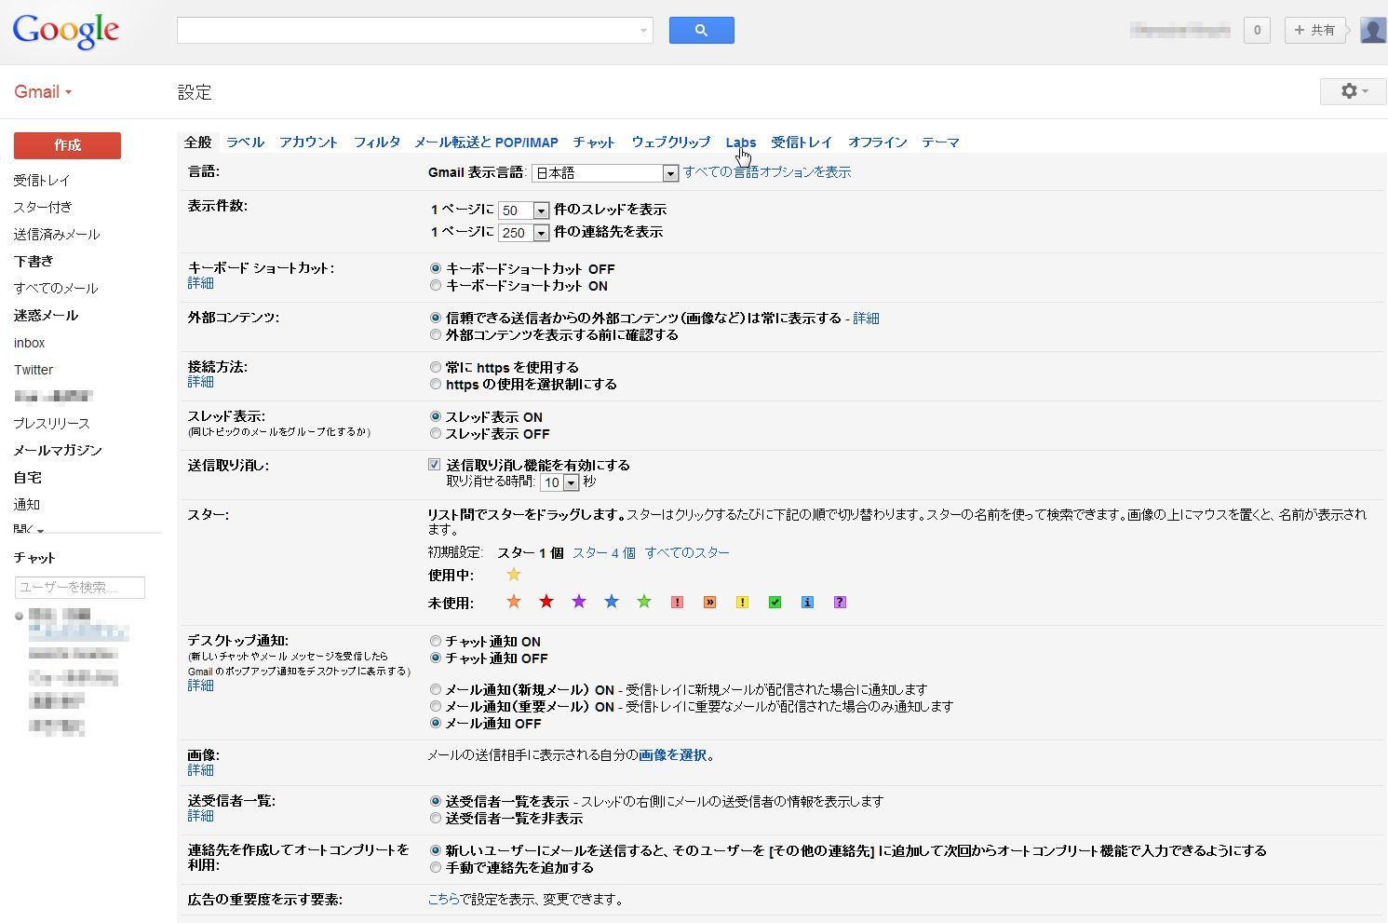Open the メール転送と POP/IMAP tab
The height and width of the screenshot is (923, 1388).
coord(486,142)
